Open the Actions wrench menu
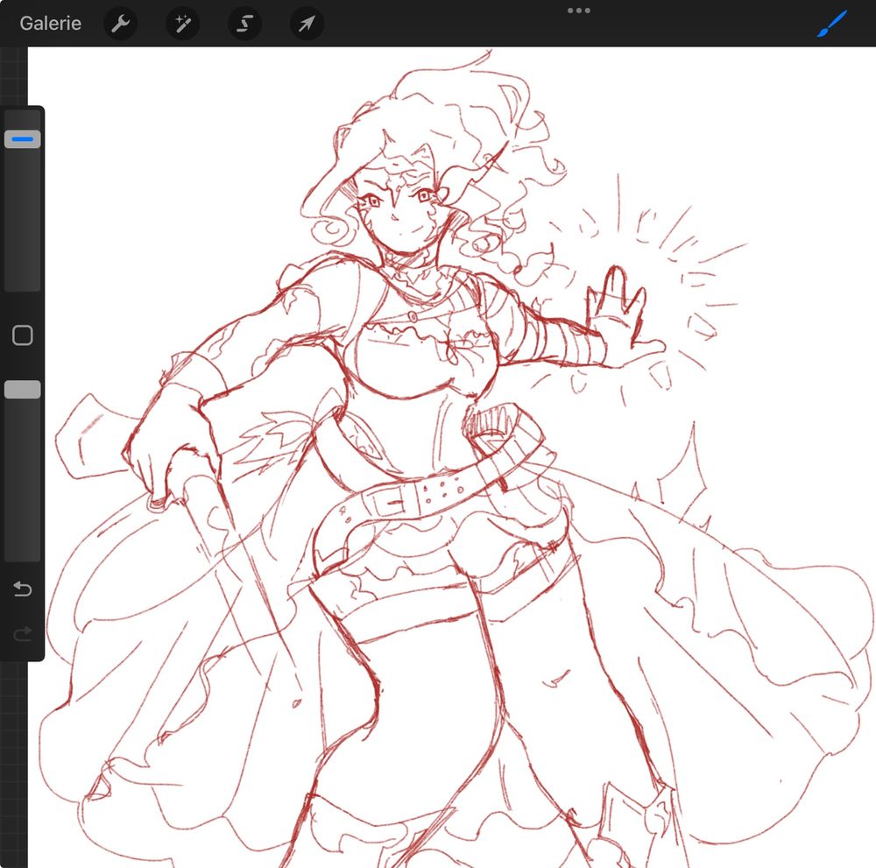The width and height of the screenshot is (876, 868). (x=121, y=24)
